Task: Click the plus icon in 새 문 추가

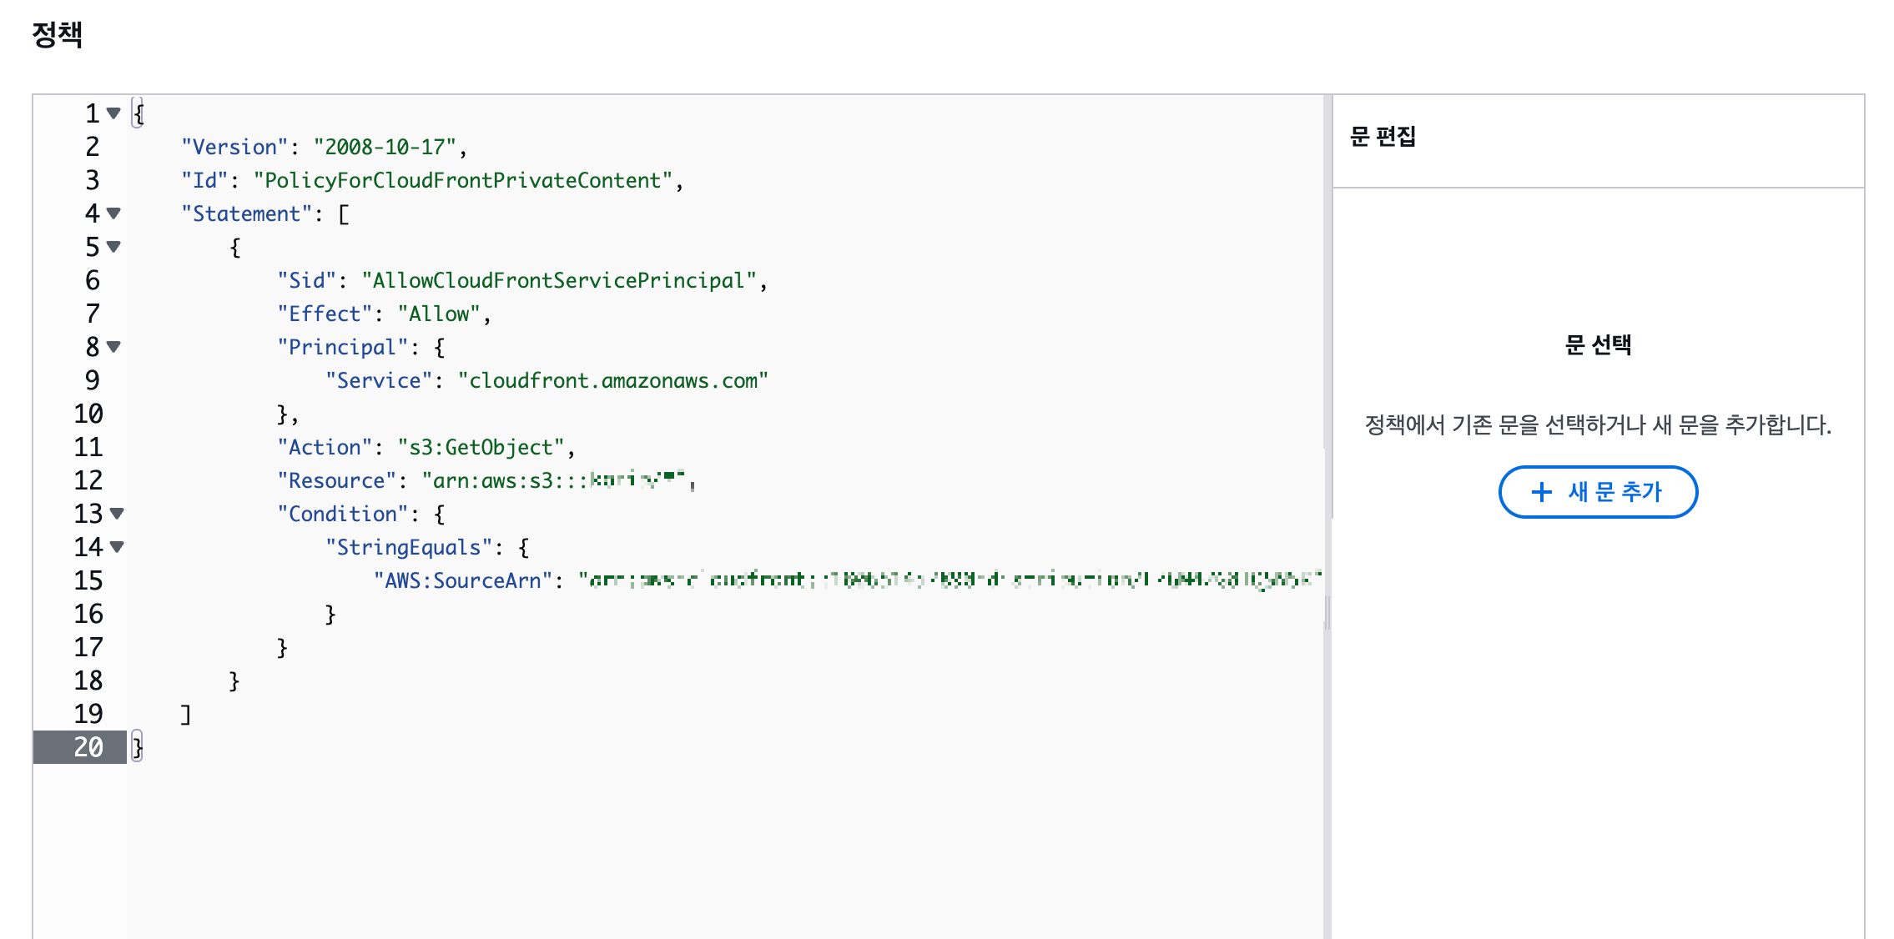Action: [1541, 492]
